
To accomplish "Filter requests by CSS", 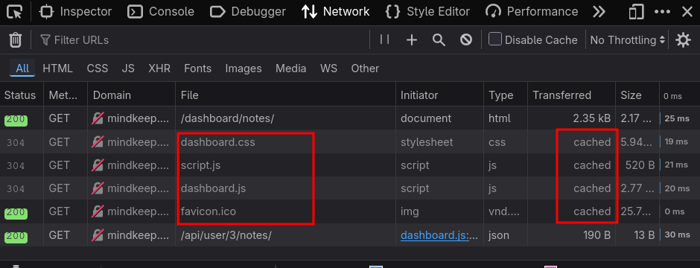I will 98,68.
